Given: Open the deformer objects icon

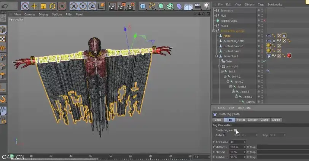Looking at the screenshot, I should [179, 6].
